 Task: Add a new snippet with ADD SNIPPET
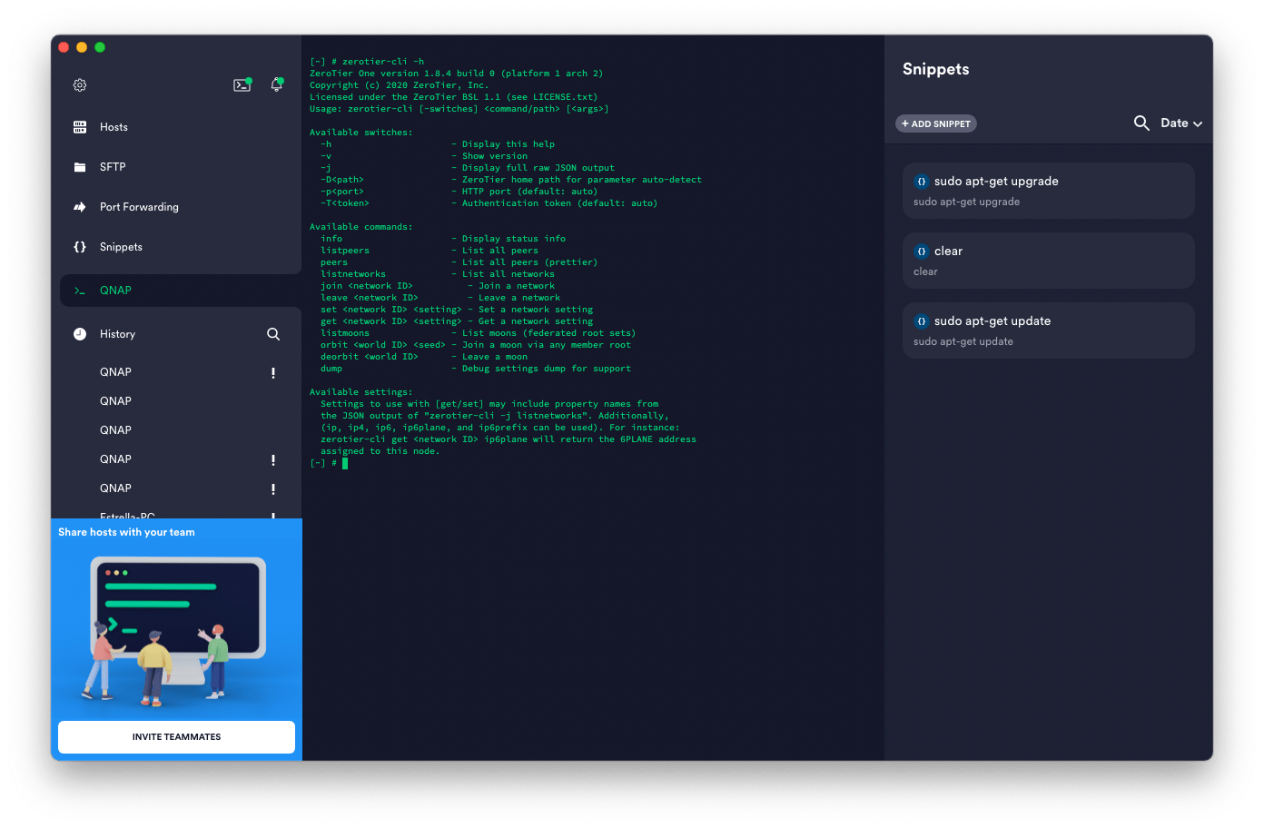[936, 123]
